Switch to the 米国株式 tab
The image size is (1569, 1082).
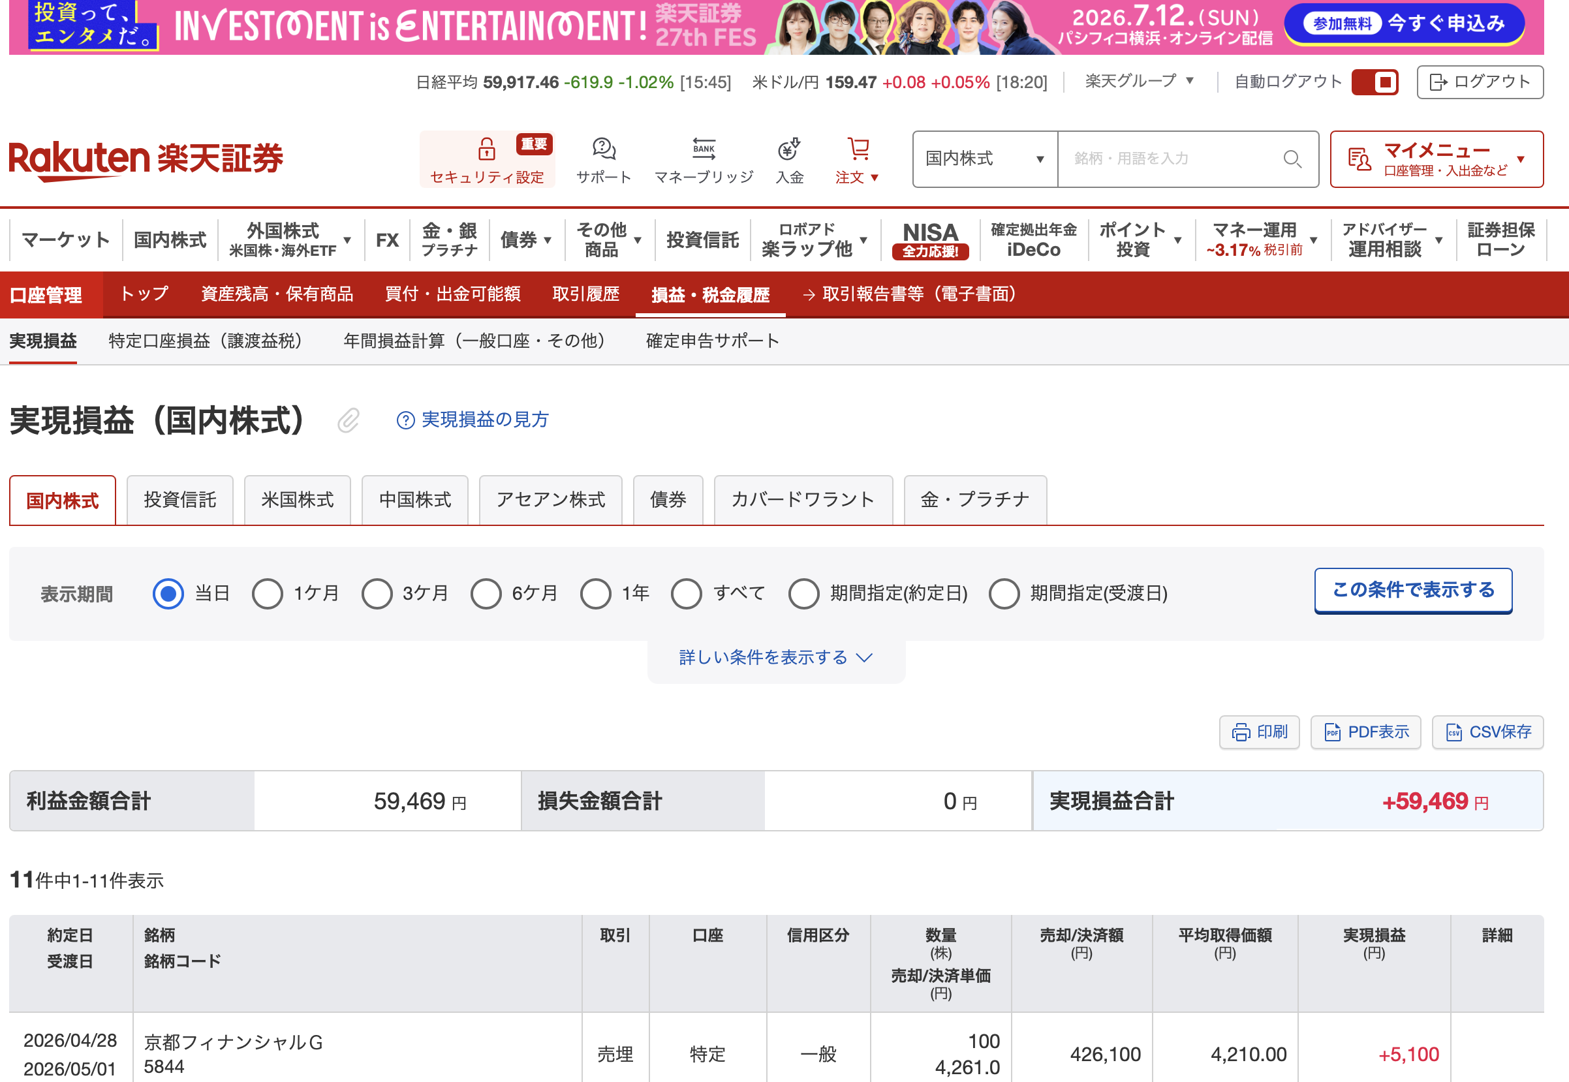point(297,501)
